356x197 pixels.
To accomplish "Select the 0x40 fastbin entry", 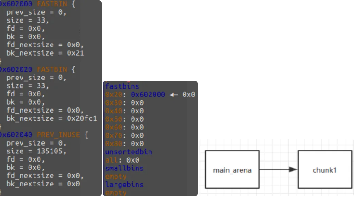I will [124, 111].
